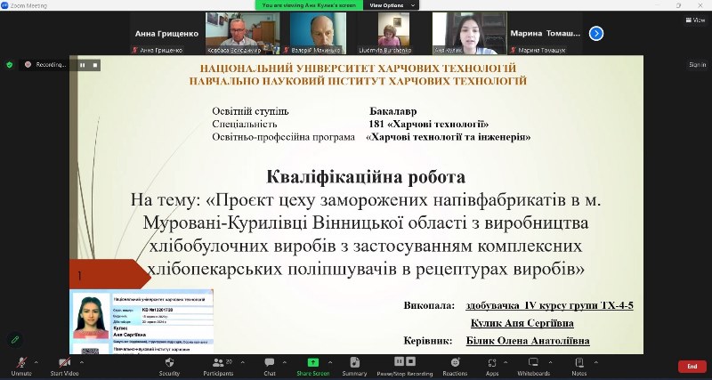712x380 pixels.
Task: Stop recording from bottom toolbar
Action: [x=410, y=361]
